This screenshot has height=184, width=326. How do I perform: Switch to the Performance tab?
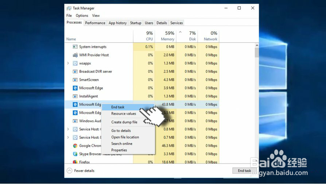click(95, 23)
